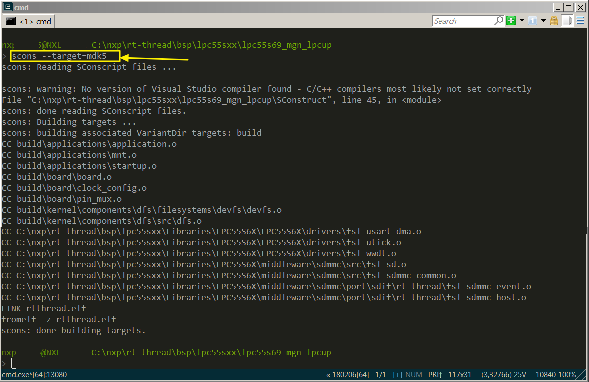Screen dimensions: 589x382
Task: Expand the active consoles list dropdown arrow
Action: 543,21
